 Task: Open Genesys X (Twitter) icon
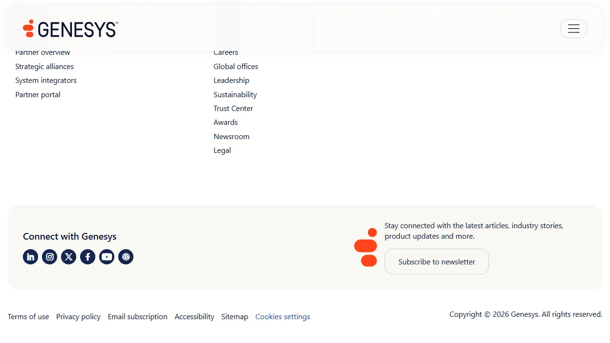pyautogui.click(x=69, y=257)
